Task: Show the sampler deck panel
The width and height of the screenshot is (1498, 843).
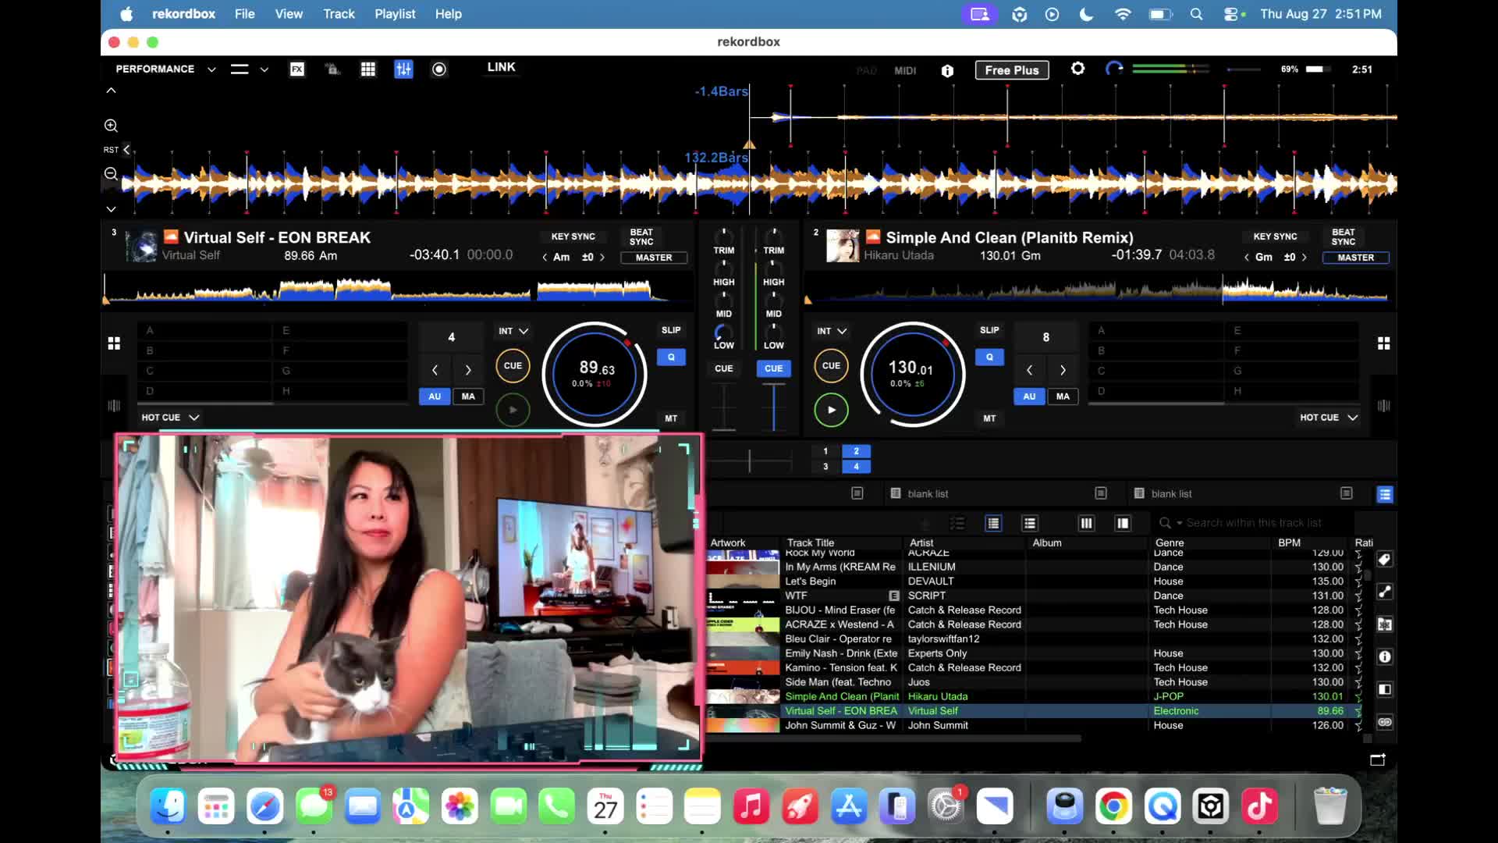Action: pos(368,69)
